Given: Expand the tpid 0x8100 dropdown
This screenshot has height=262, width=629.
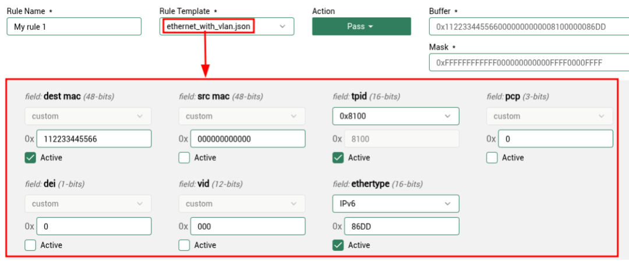Looking at the screenshot, I should 395,116.
